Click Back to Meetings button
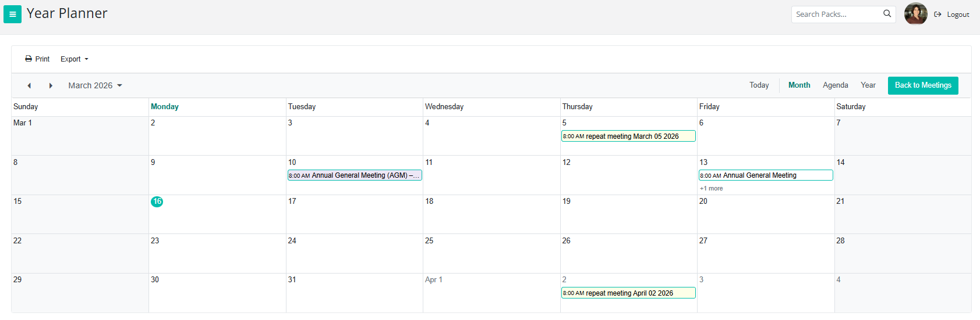The width and height of the screenshot is (980, 320). click(922, 85)
